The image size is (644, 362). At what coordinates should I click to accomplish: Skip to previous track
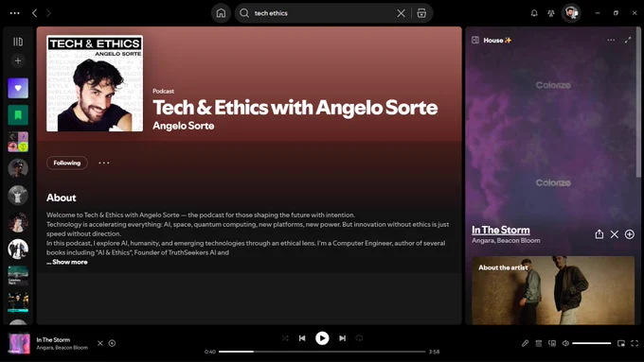(302, 338)
